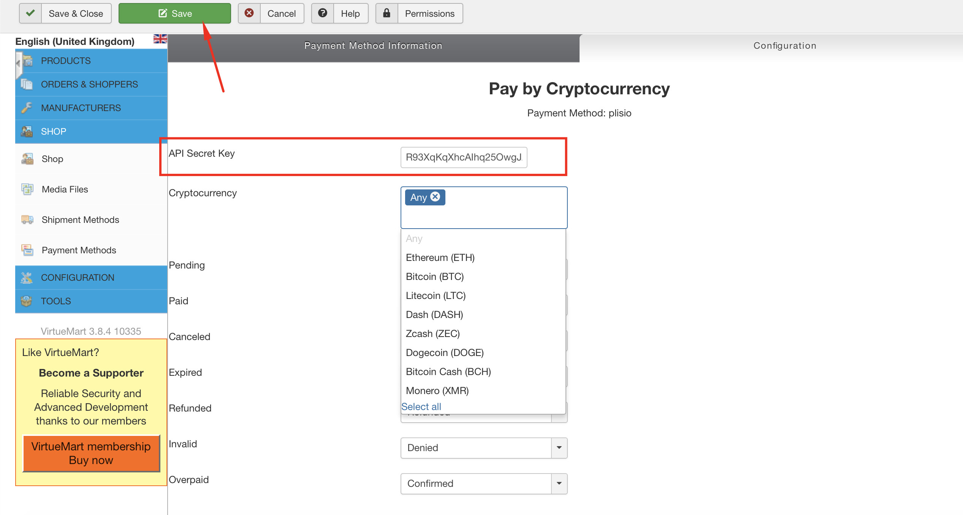Click the Shipment Methods truck icon
963x515 pixels.
27,219
